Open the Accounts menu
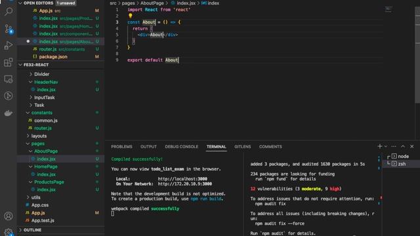 (9, 216)
